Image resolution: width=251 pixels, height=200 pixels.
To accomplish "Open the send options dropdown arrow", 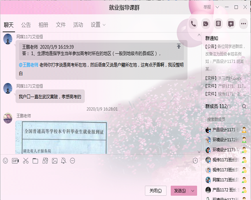I will pos(193,191).
